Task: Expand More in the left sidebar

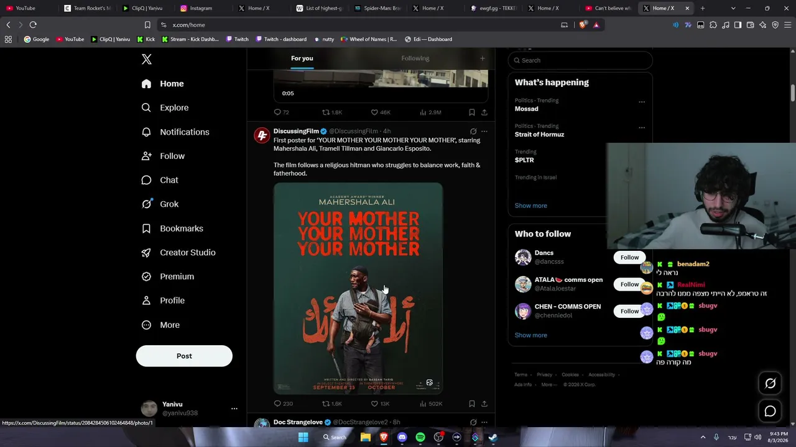Action: tap(160, 325)
